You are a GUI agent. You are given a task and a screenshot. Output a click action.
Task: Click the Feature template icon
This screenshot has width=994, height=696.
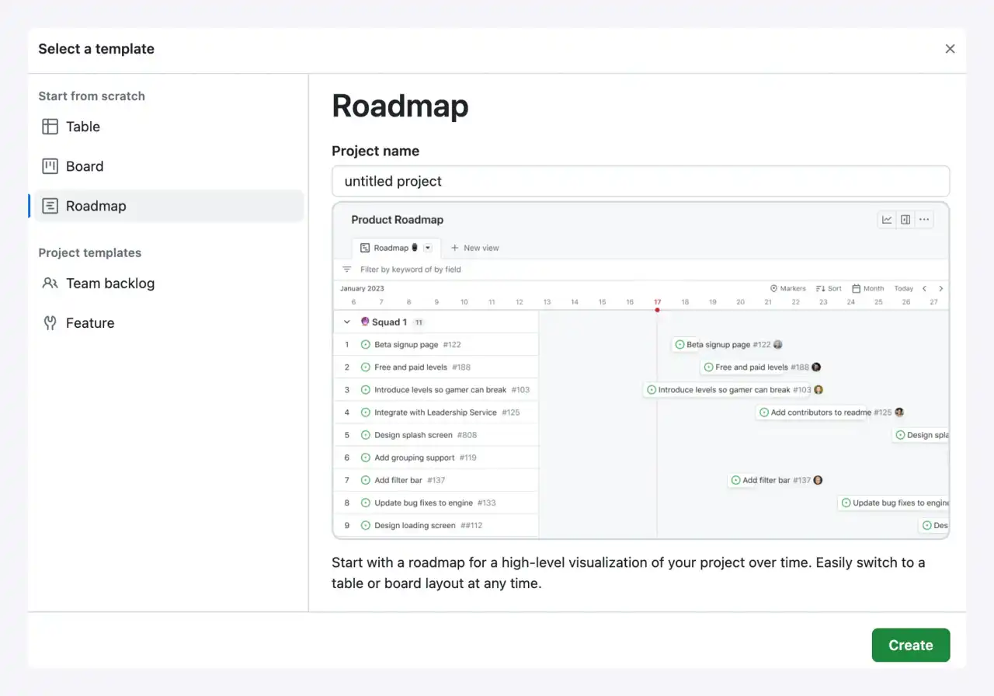point(50,323)
